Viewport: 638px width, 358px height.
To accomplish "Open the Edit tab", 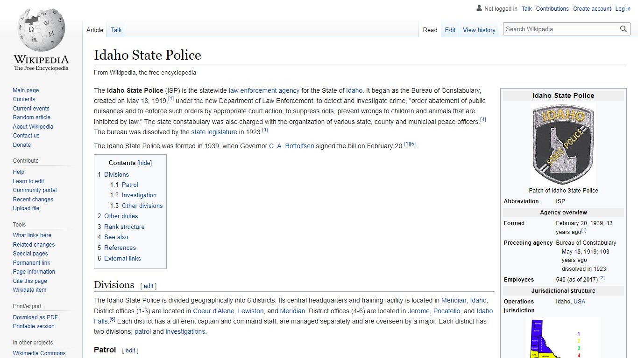I will 450,30.
